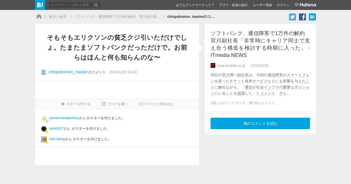Open the ITmedia article title link
The image size is (351, 184).
coord(260,44)
